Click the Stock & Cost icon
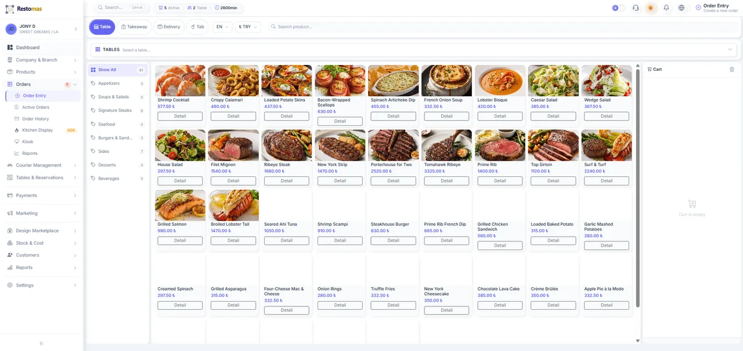 click(10, 243)
